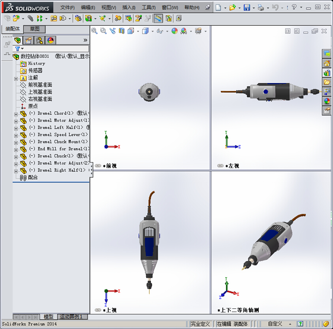Open the DisplayManager color ball tab
Screen dimensions: 333x329
click(x=51, y=40)
